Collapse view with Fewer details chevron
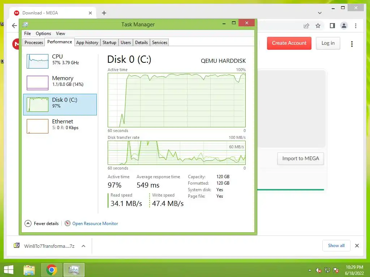370x277 pixels. tap(28, 223)
